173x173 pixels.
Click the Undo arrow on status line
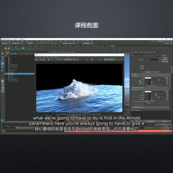20,43
